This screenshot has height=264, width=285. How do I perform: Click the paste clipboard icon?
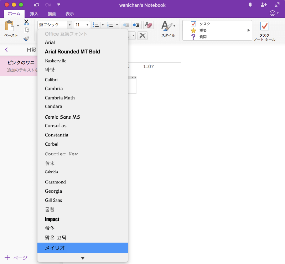9,26
